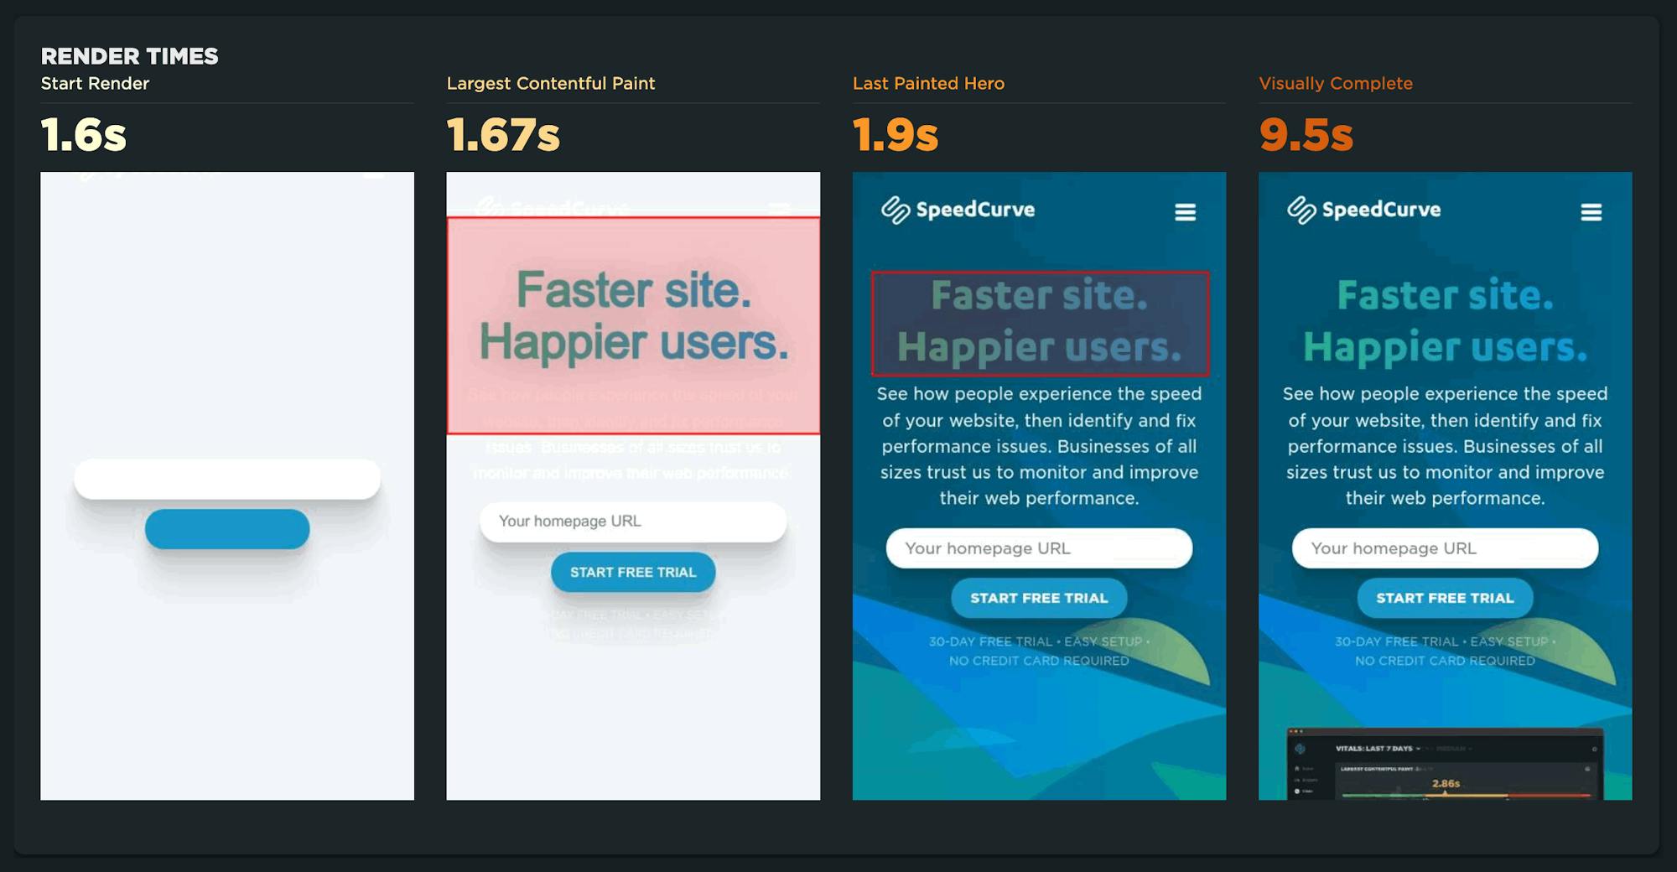Click homepage URL field in Largest Contentful Paint screenshot

(x=633, y=522)
